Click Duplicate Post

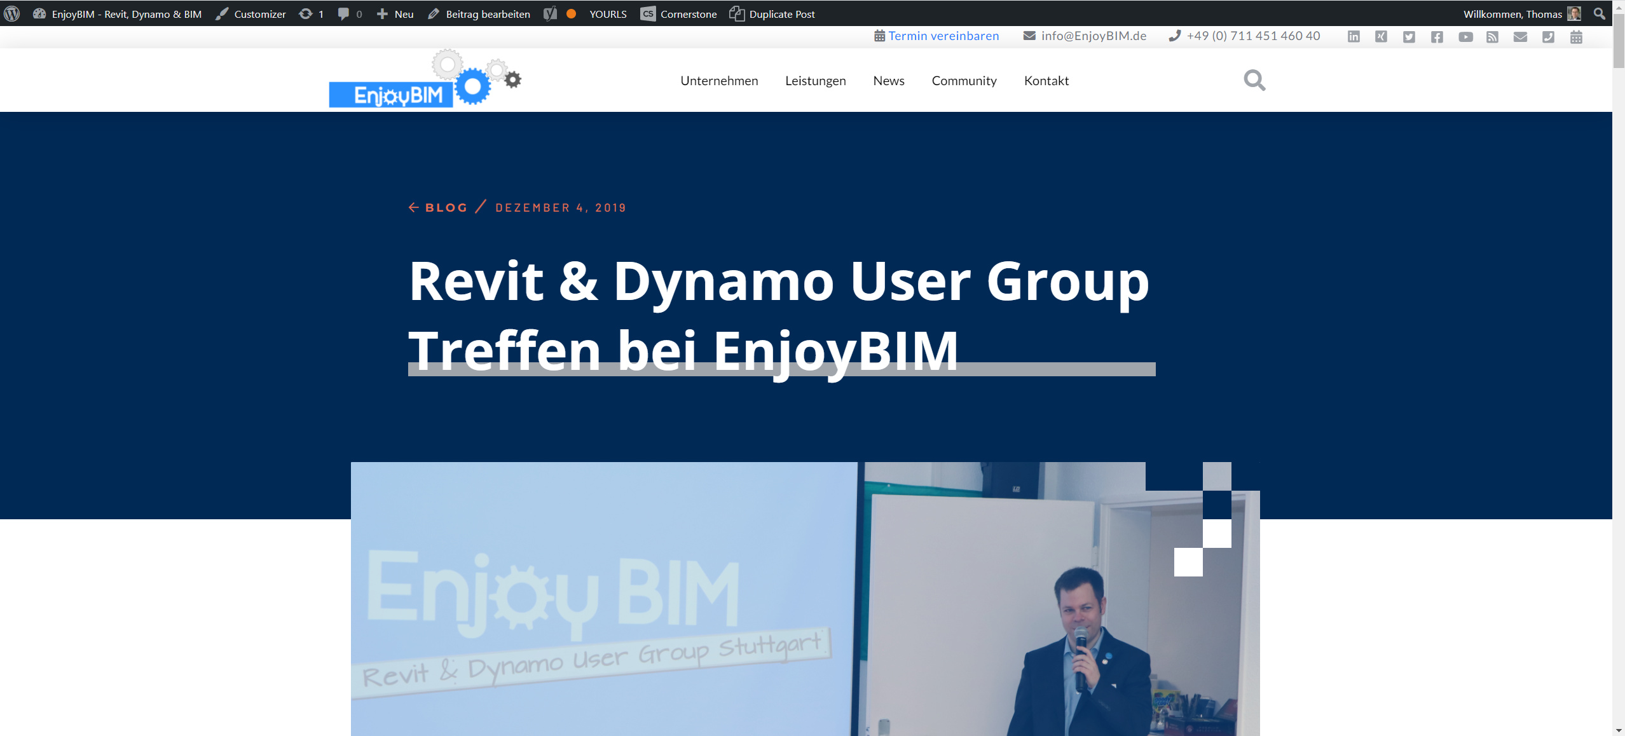pyautogui.click(x=772, y=13)
